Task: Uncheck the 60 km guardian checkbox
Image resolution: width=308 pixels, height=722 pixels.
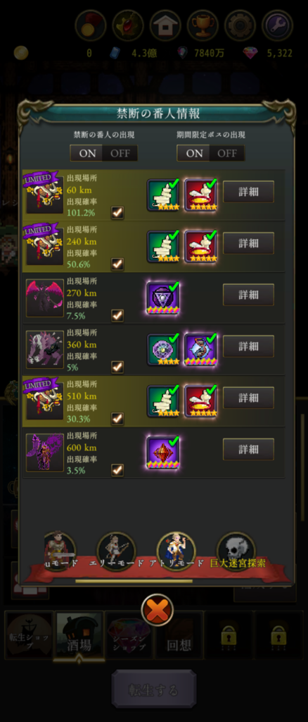Action: click(x=117, y=212)
